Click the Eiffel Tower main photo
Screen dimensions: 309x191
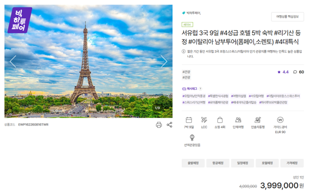[88, 61]
